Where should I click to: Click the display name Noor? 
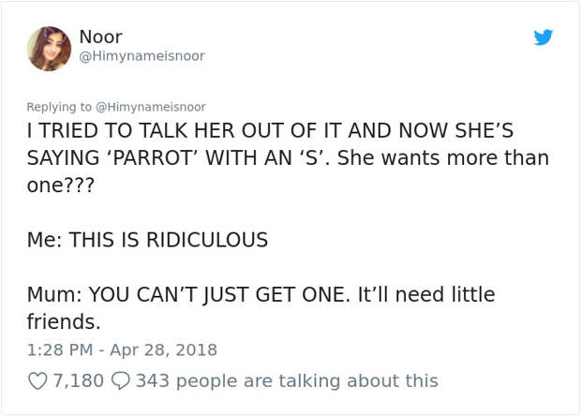coord(101,37)
